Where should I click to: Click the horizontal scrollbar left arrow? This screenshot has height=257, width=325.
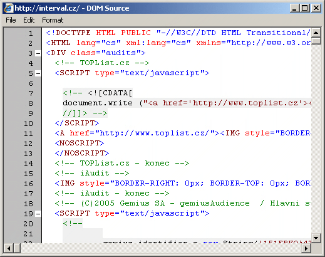(9, 248)
